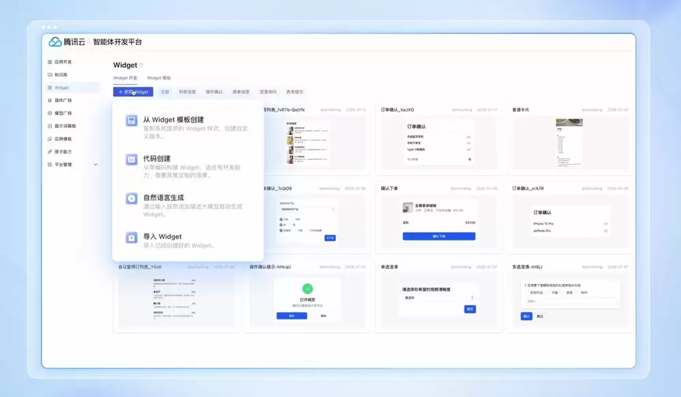Select the 应用开发 sidebar icon
681x397 pixels.
pyautogui.click(x=50, y=62)
